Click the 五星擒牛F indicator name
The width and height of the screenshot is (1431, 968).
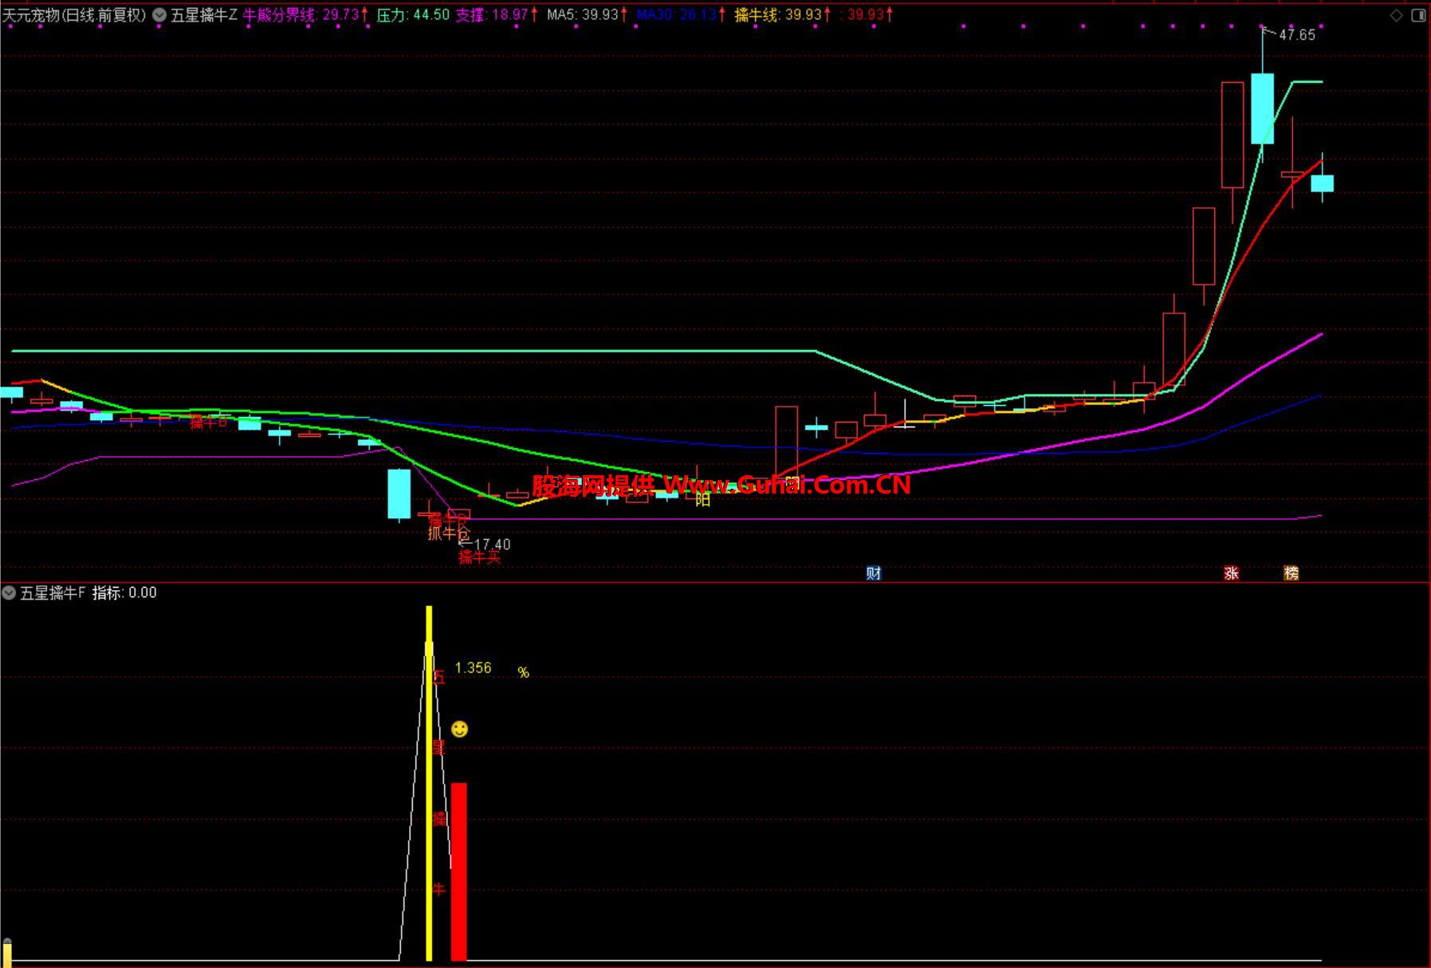(53, 592)
